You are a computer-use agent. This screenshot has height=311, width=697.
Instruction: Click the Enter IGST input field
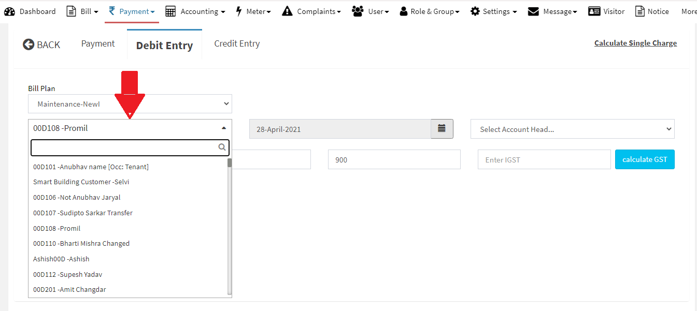pos(544,160)
